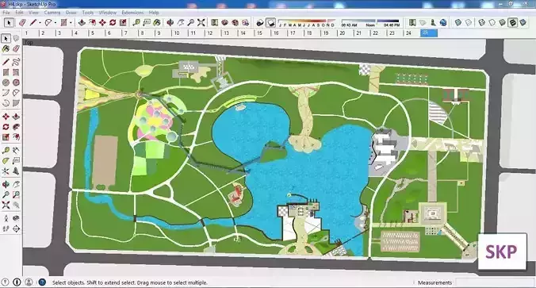This screenshot has height=288, width=536.
Task: Switch to scene tab 7
Action: tap(126, 33)
